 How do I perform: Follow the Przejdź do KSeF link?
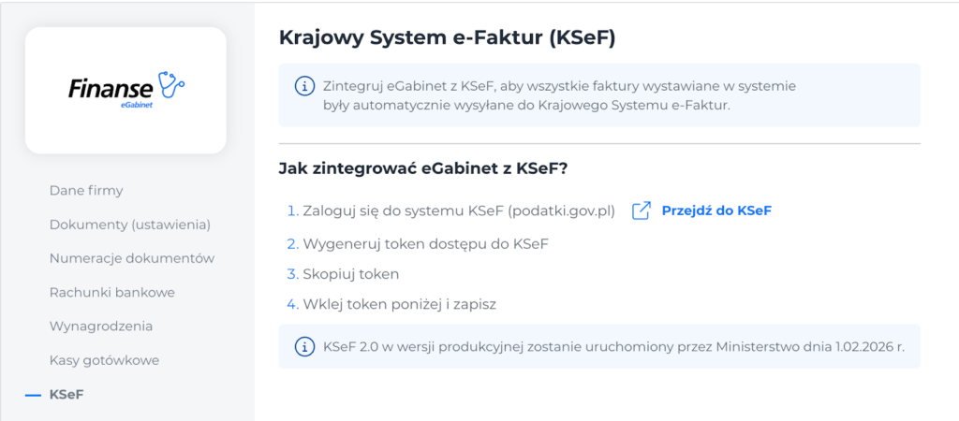click(x=716, y=210)
